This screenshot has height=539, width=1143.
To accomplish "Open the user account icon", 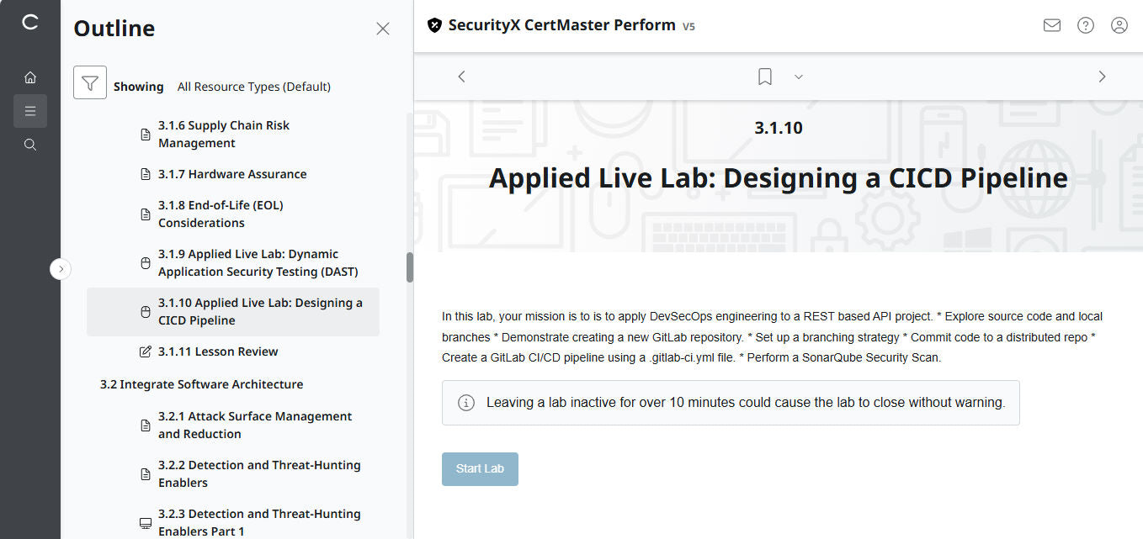I will pyautogui.click(x=1119, y=25).
